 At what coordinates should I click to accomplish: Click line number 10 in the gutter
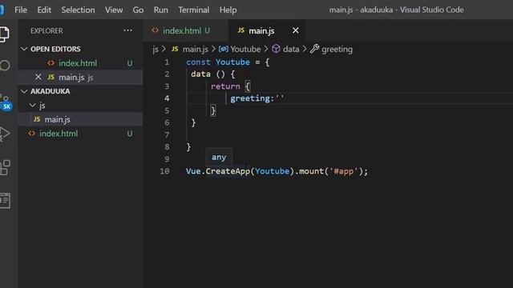click(x=164, y=170)
